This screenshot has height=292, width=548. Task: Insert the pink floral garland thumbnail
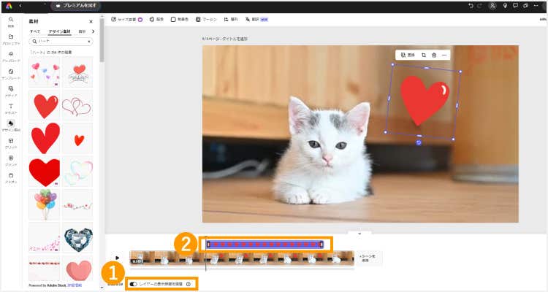[x=77, y=205]
